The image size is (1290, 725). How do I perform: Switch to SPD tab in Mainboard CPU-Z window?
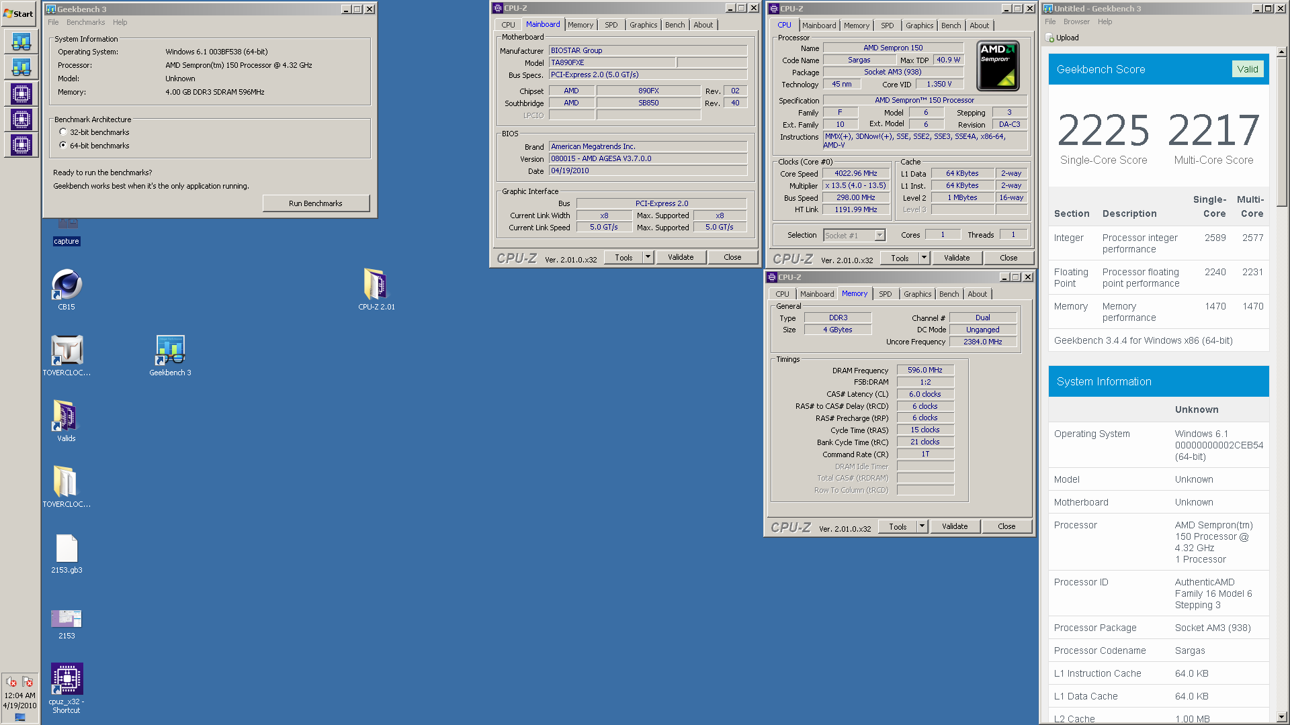tap(611, 25)
